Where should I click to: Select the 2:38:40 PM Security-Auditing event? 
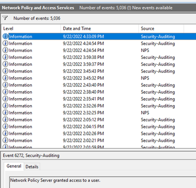point(98,92)
